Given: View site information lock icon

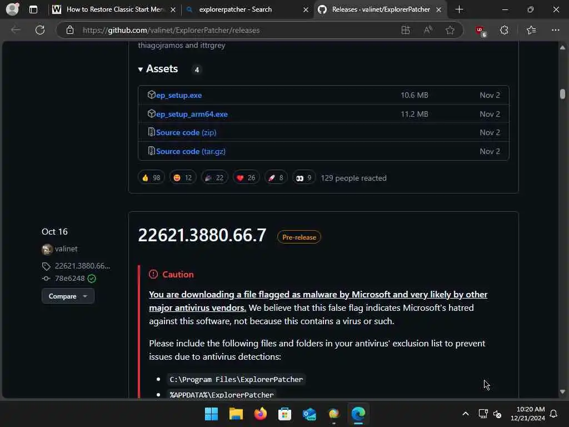Looking at the screenshot, I should click(x=70, y=30).
